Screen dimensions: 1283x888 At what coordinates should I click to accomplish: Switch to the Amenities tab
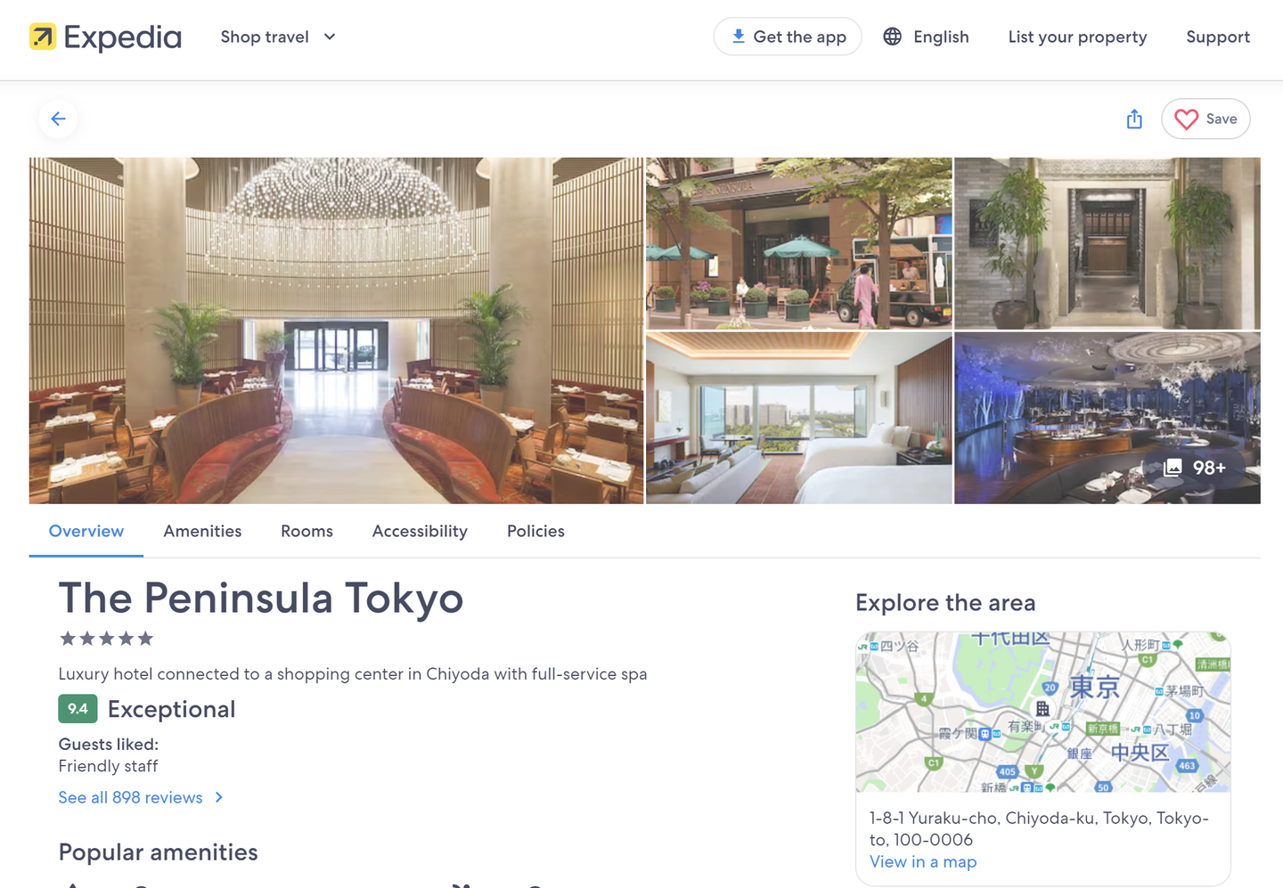202,531
